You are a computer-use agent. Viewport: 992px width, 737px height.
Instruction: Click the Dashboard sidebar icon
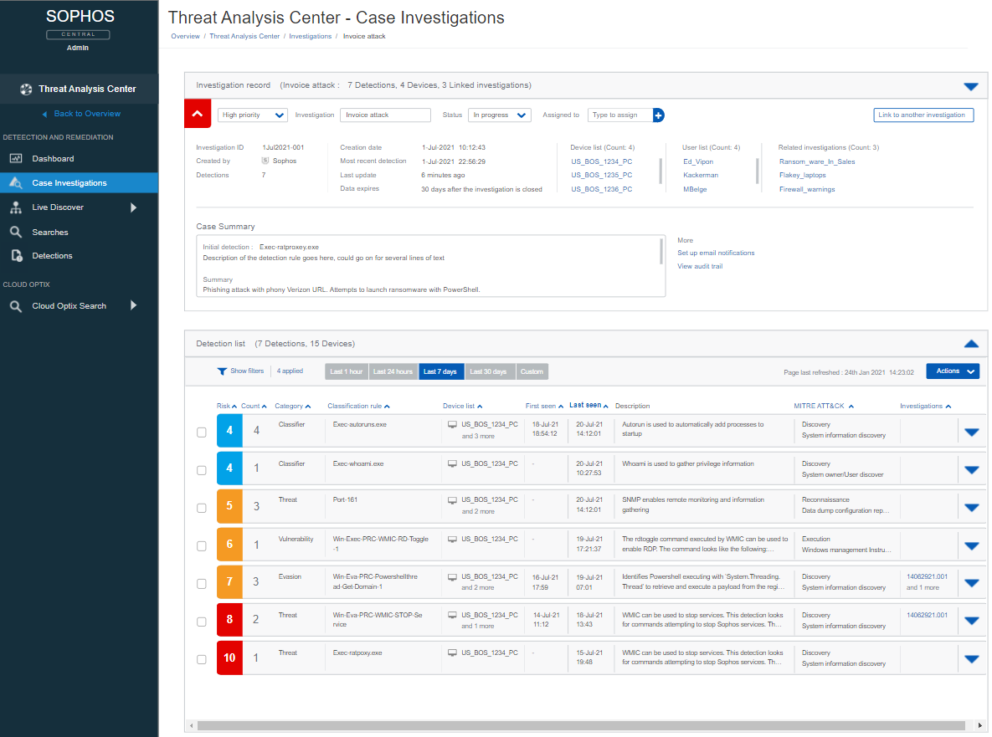click(x=16, y=159)
